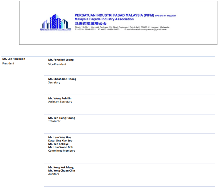Viewport: 219px width, 188px height.
Task: Click the PIFM building logo image
Action: click(x=55, y=22)
